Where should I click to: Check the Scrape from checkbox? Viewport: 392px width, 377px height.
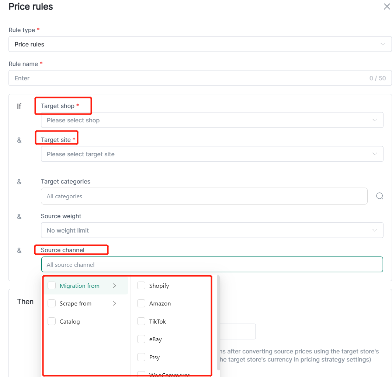click(x=52, y=304)
